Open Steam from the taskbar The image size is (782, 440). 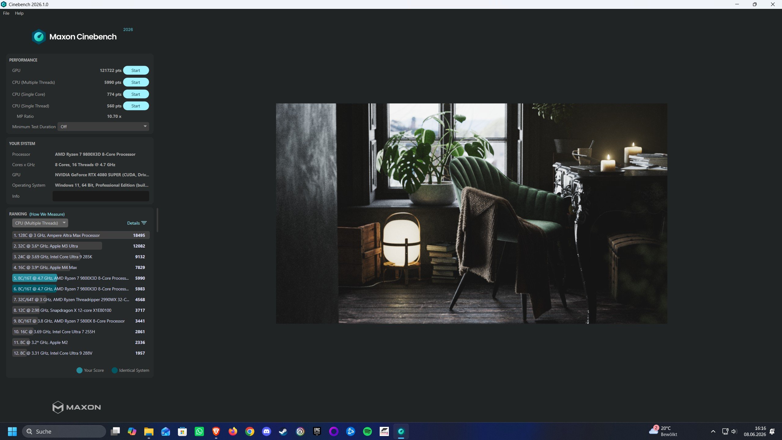[x=283, y=431]
